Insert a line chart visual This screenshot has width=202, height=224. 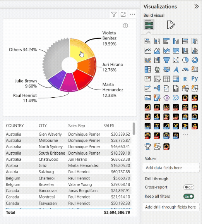(x=147, y=51)
